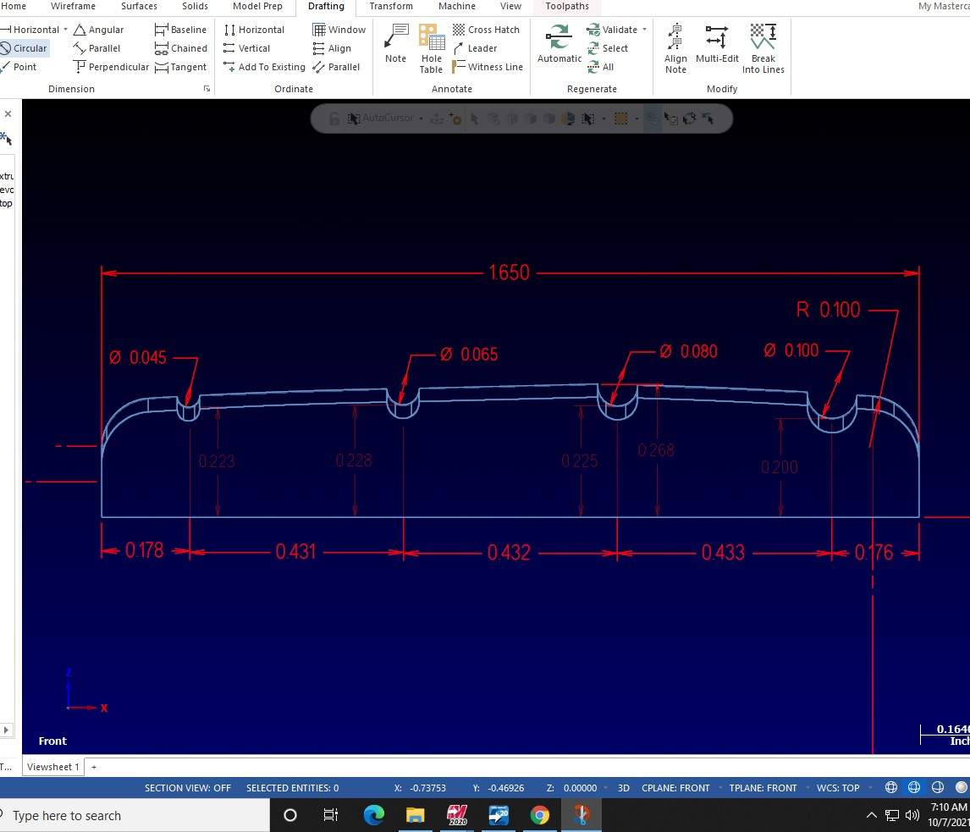
Task: Select the Viewsheet 1 tab
Action: pos(53,767)
